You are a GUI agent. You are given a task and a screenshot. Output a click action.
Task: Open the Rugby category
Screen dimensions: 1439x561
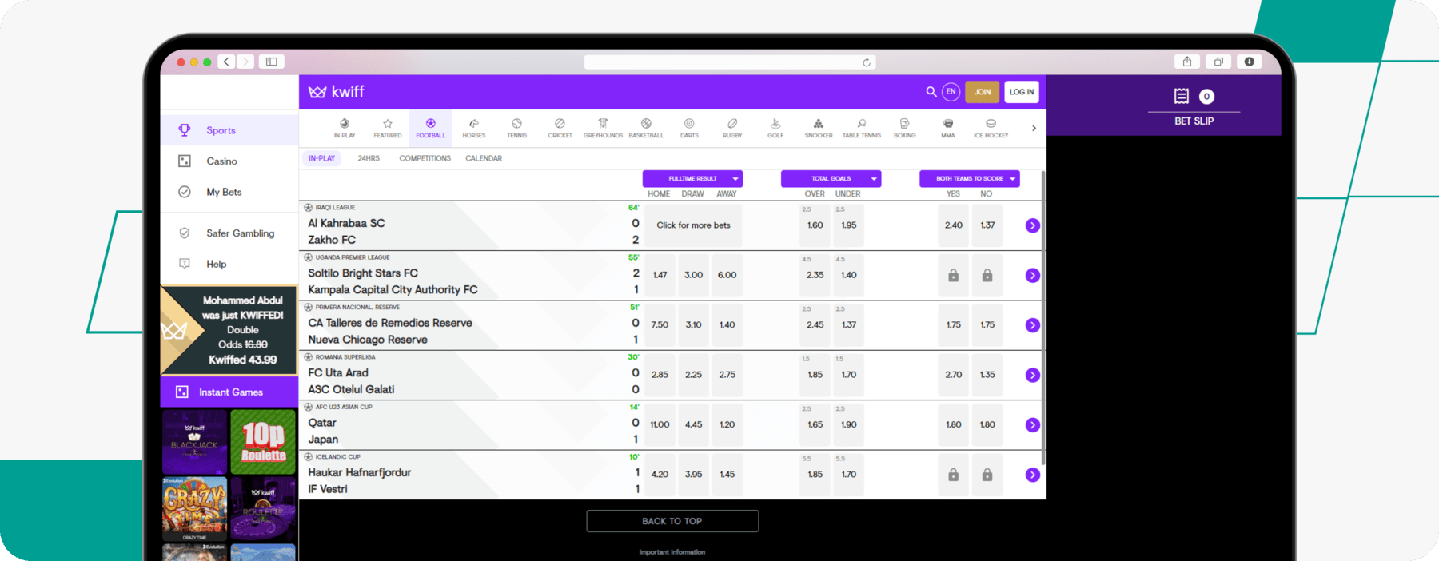click(x=732, y=128)
